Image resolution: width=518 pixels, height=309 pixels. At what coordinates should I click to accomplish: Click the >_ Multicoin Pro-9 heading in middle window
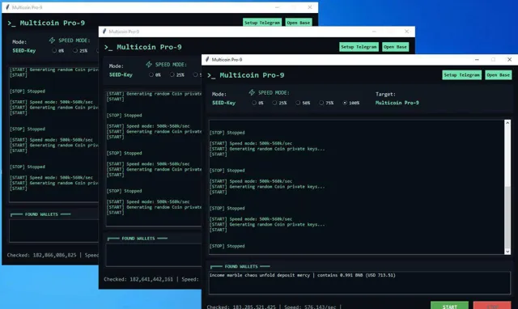point(143,47)
